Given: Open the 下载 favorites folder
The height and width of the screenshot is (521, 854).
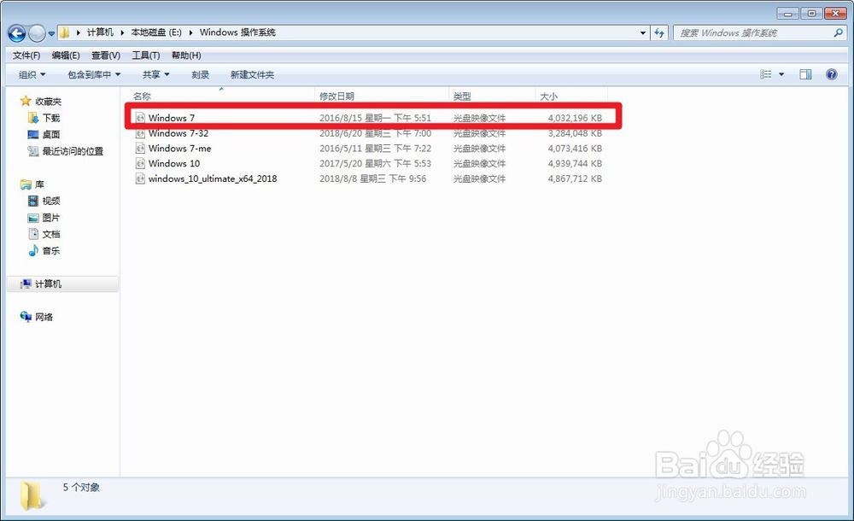Looking at the screenshot, I should [x=51, y=118].
